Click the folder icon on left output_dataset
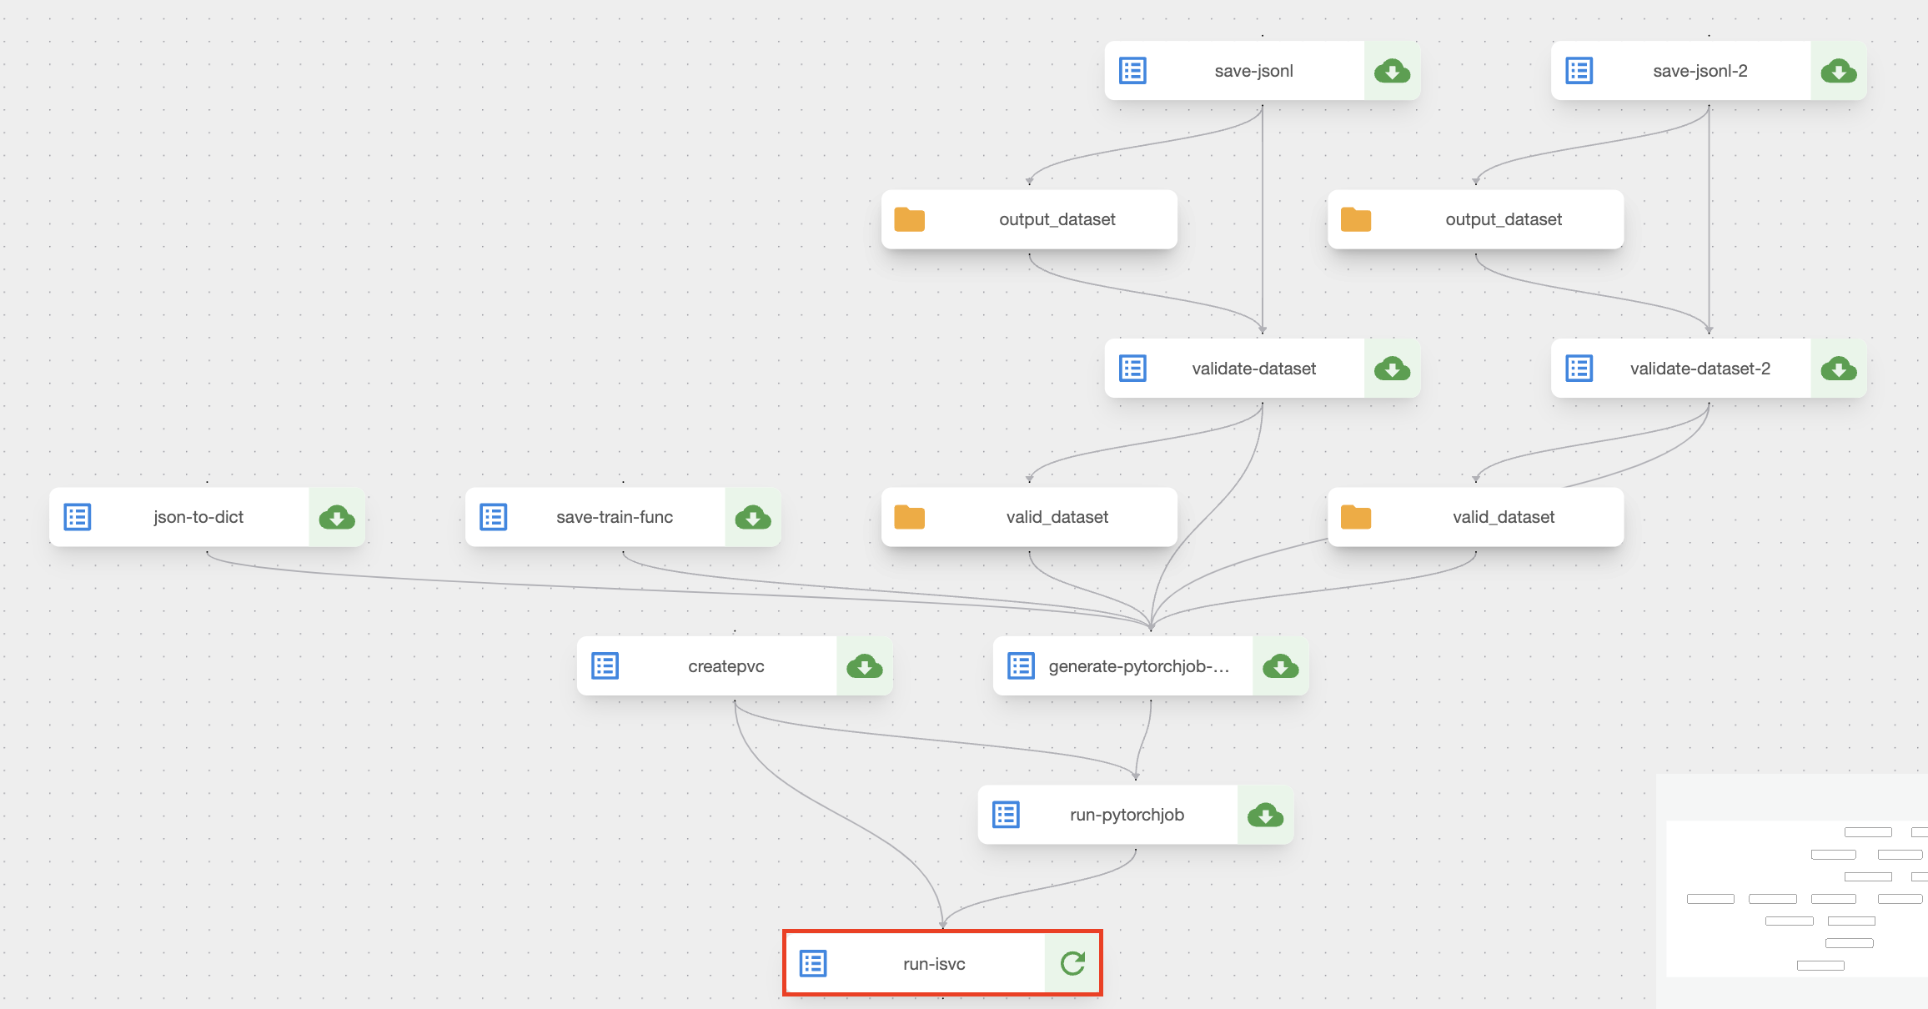This screenshot has height=1009, width=1928. [909, 219]
